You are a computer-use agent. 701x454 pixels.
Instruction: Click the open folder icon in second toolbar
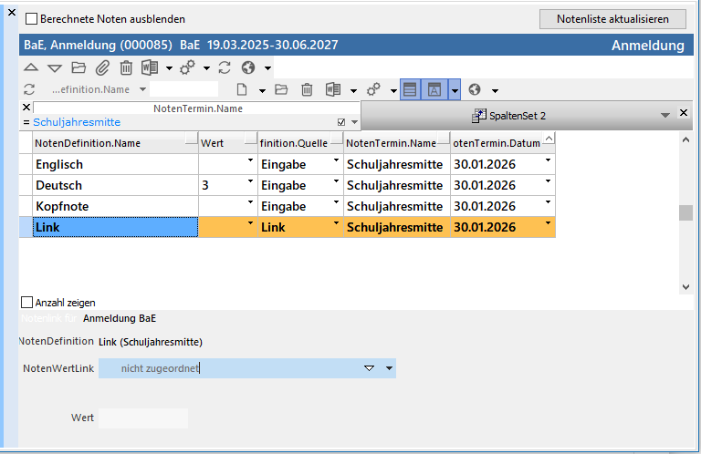[281, 89]
